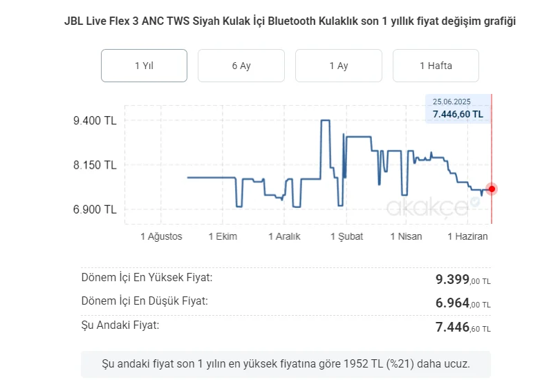
Task: Click the 25.06.2025 price tooltip box
Action: coord(458,108)
